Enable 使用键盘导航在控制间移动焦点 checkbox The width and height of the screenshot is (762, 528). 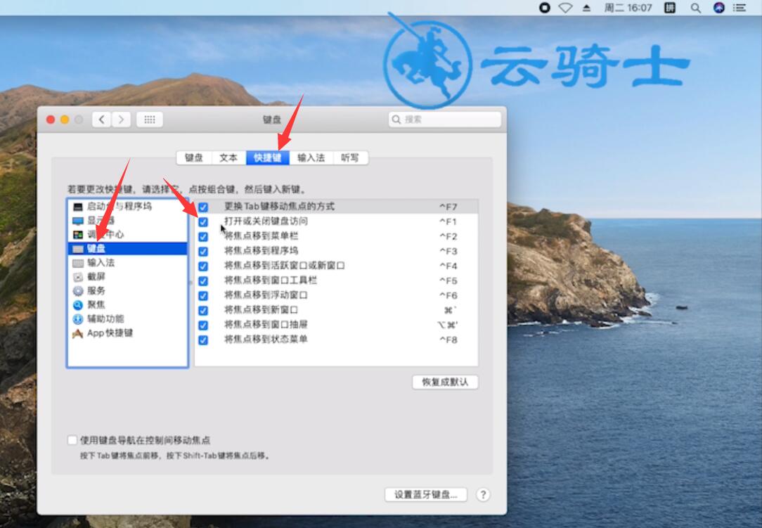point(72,440)
